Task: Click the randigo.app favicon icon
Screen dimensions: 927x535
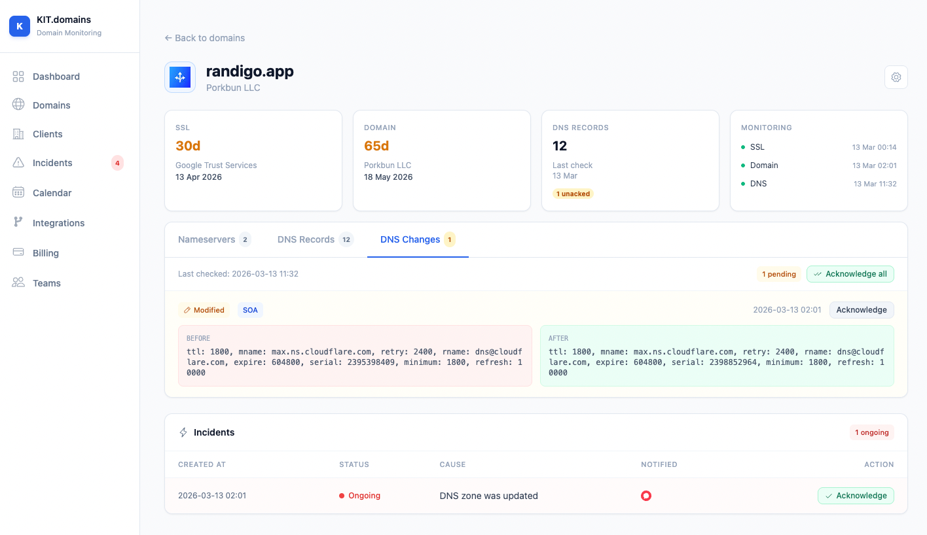Action: click(x=179, y=77)
